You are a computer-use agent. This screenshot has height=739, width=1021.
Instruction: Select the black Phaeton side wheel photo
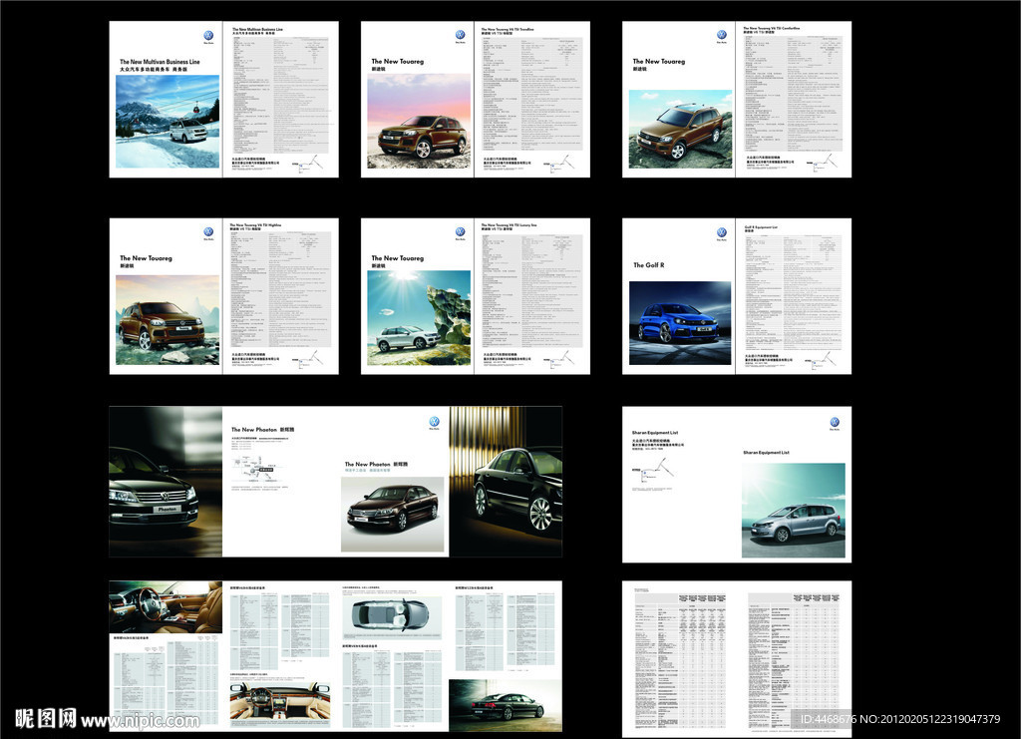[506, 482]
